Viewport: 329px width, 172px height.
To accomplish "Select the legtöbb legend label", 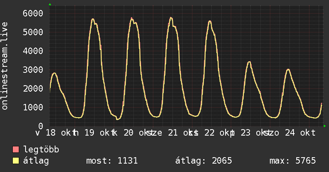I will [41, 150].
